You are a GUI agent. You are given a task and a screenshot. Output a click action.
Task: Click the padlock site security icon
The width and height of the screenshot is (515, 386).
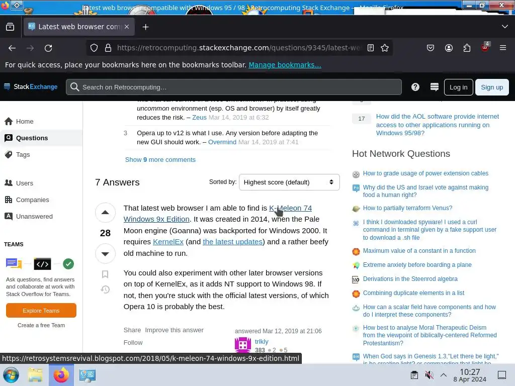pyautogui.click(x=108, y=48)
